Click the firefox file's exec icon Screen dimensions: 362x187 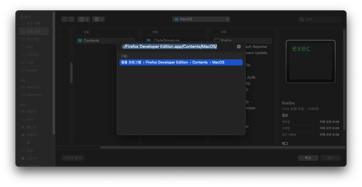coord(217,40)
